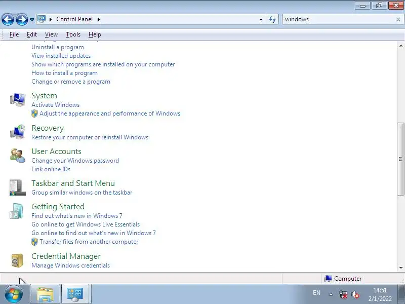Open Uninstall a program link
Image resolution: width=405 pixels, height=304 pixels.
[x=58, y=47]
